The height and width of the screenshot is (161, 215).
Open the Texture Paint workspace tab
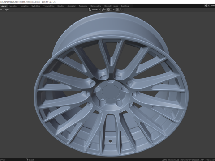click(x=49, y=6)
